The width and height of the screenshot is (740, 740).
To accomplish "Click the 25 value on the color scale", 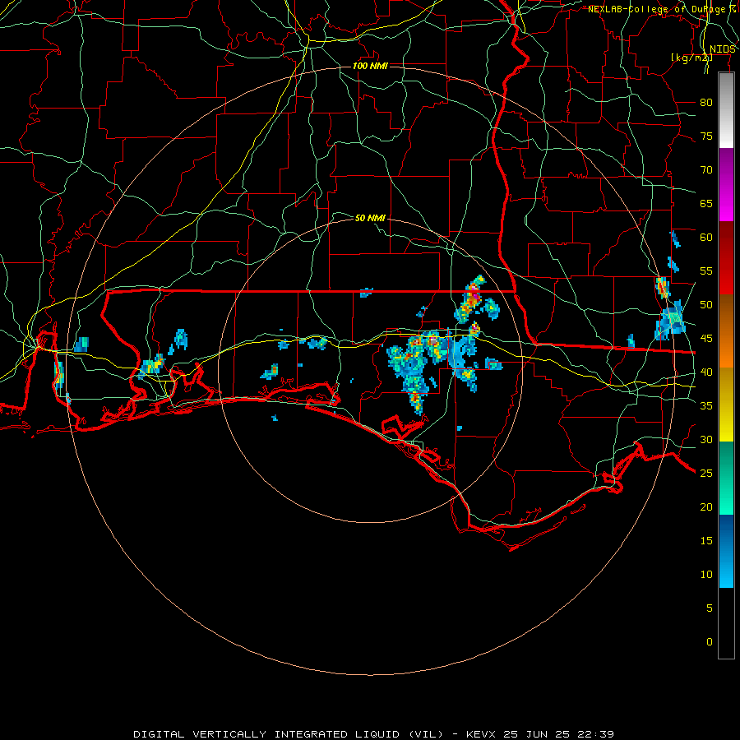I will pyautogui.click(x=706, y=474).
